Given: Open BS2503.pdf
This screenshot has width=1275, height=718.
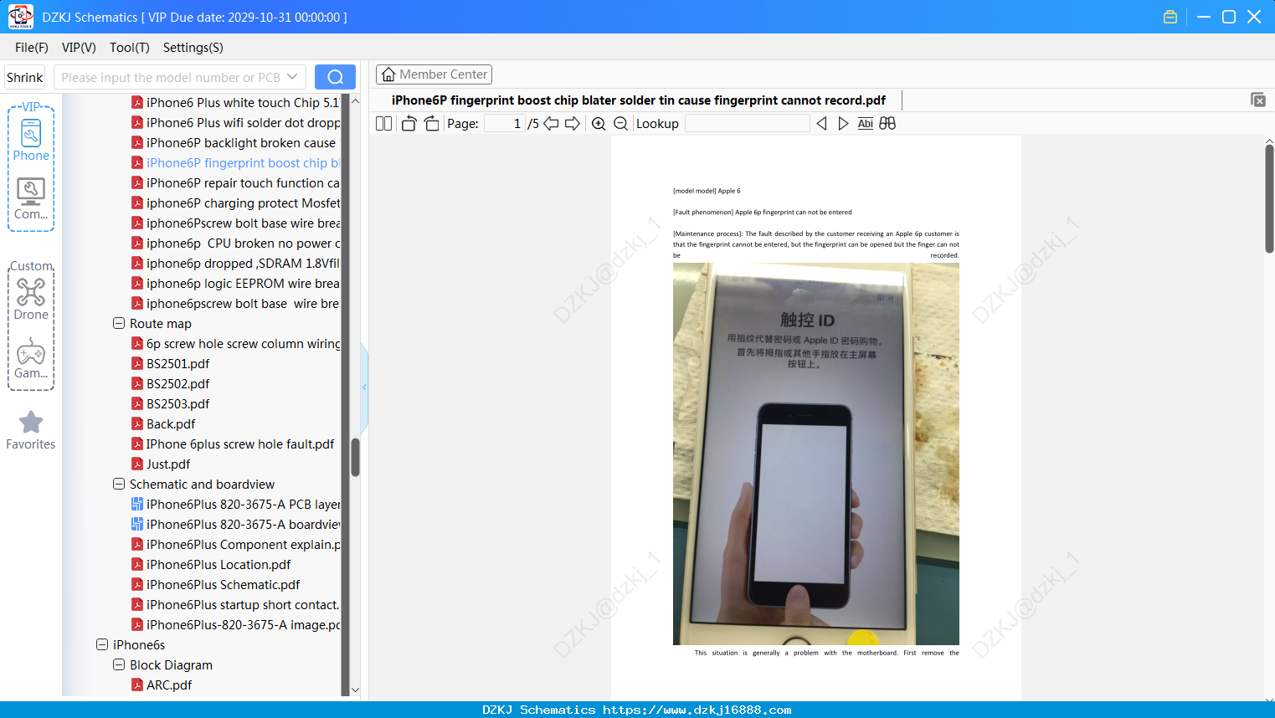Looking at the screenshot, I should coord(170,403).
